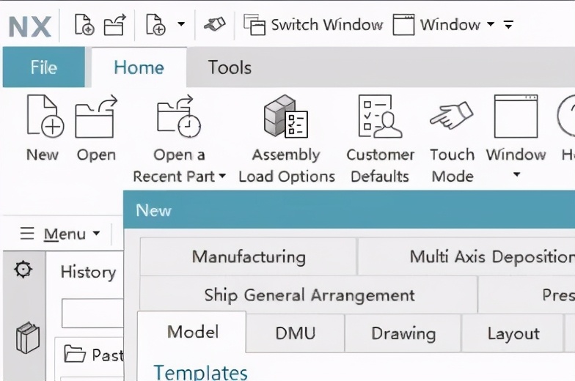
Task: Switch to the Drawing tab
Action: (x=403, y=333)
